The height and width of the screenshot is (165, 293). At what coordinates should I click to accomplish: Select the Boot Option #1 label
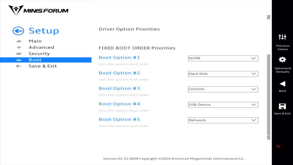click(119, 57)
